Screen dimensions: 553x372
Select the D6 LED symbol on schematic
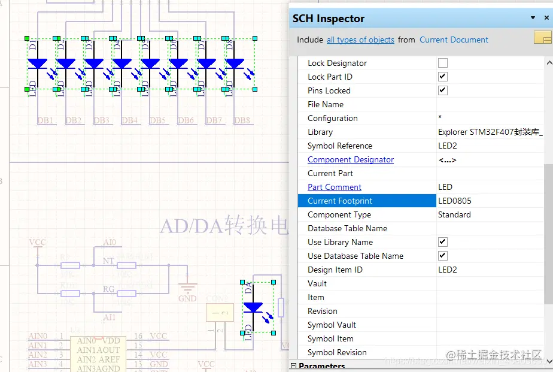pyautogui.click(x=178, y=64)
